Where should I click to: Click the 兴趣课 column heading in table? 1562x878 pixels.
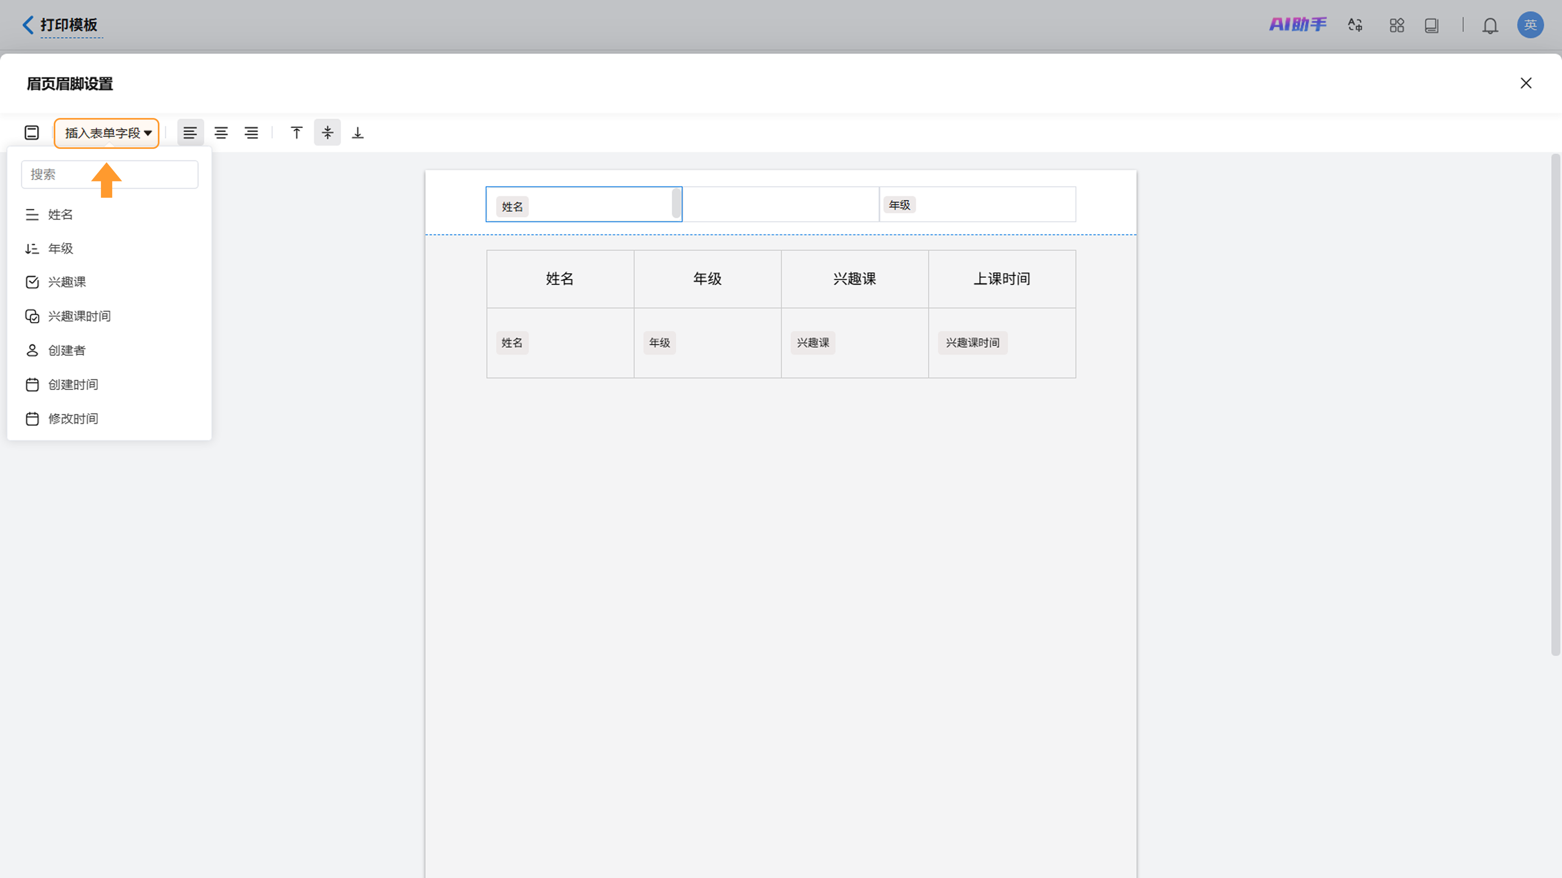tap(854, 279)
